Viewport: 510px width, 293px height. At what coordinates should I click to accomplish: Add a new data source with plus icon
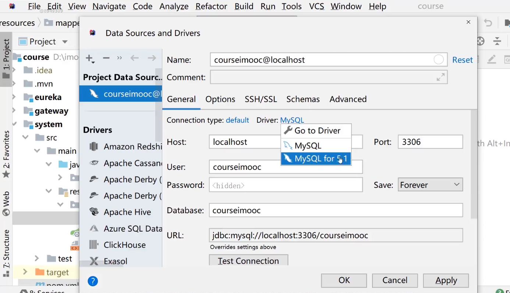90,58
